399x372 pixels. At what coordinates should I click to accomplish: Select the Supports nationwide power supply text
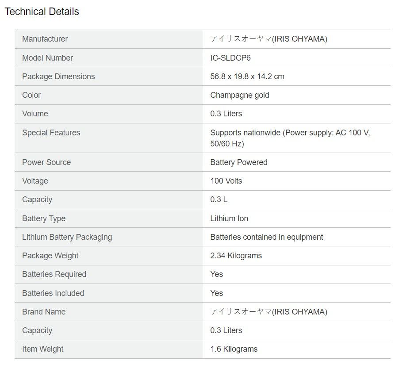click(289, 138)
